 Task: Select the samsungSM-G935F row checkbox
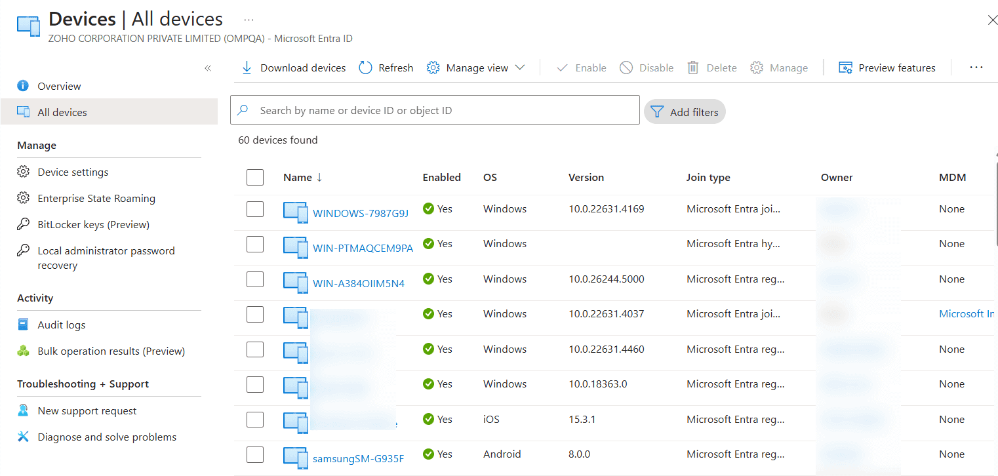click(x=255, y=454)
